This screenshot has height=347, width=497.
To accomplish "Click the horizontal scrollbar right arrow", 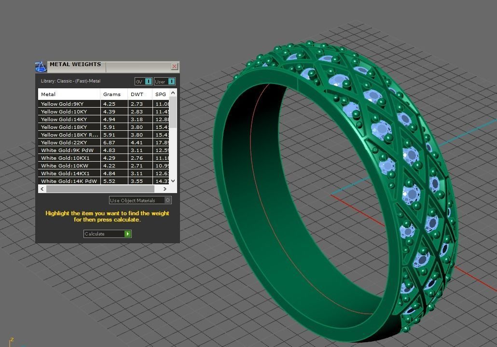I will pyautogui.click(x=165, y=189).
